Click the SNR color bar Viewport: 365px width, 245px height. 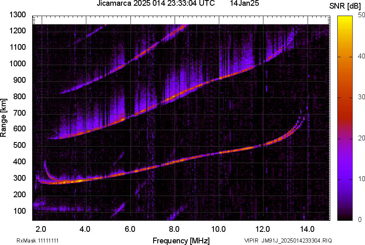tap(345, 118)
